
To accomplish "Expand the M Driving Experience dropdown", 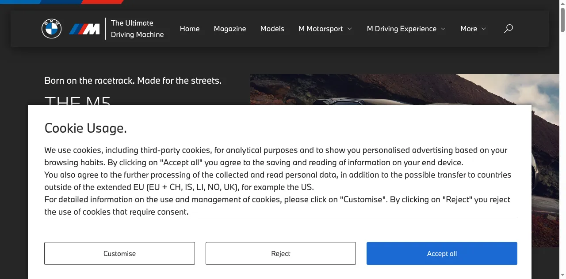I will point(406,29).
